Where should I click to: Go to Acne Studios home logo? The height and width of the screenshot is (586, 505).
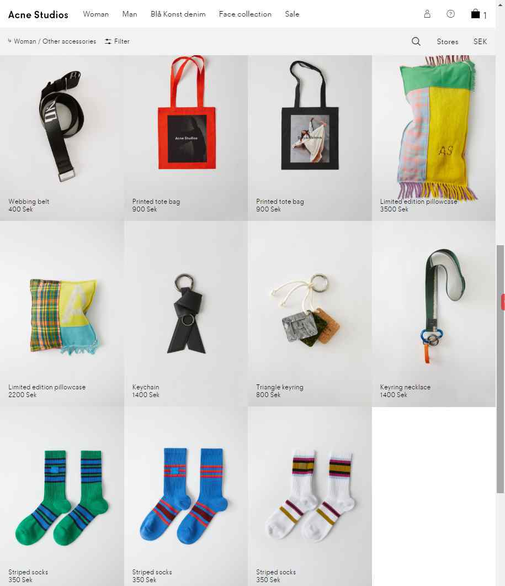[38, 14]
